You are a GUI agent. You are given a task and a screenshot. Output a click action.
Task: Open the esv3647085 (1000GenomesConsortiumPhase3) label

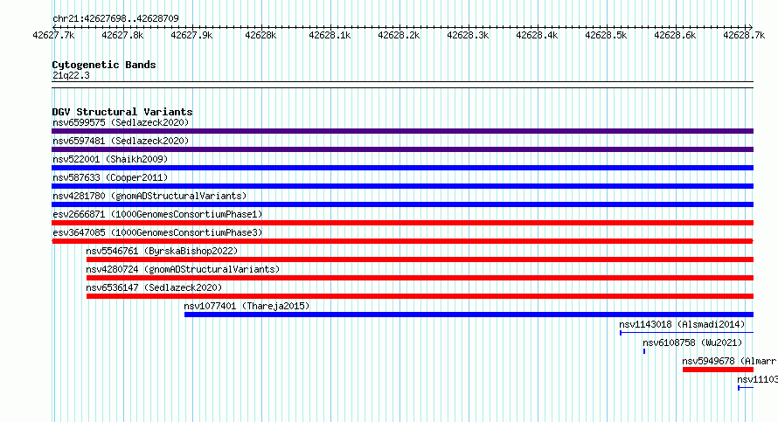[157, 232]
